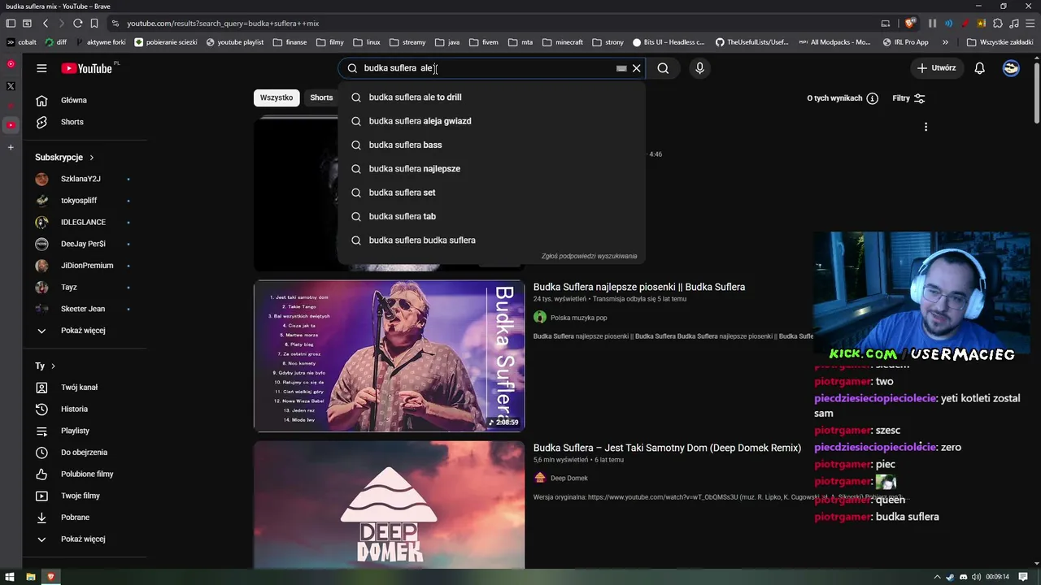Open YouTube notifications bell

(979, 68)
